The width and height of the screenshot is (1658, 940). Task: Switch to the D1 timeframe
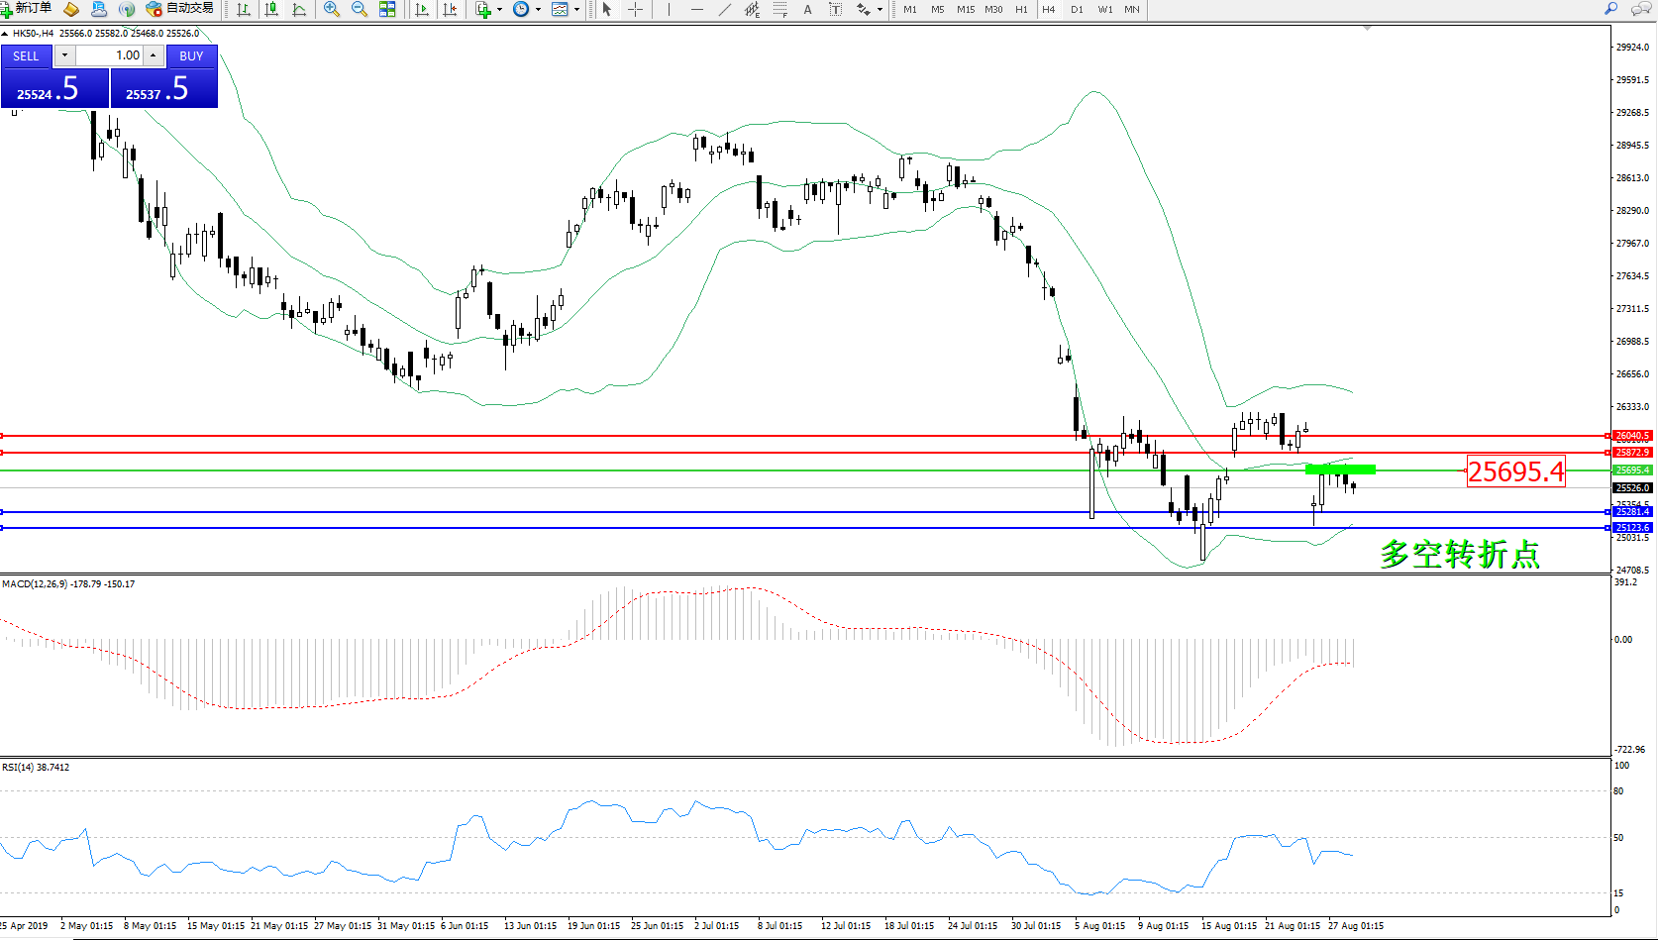[1077, 9]
